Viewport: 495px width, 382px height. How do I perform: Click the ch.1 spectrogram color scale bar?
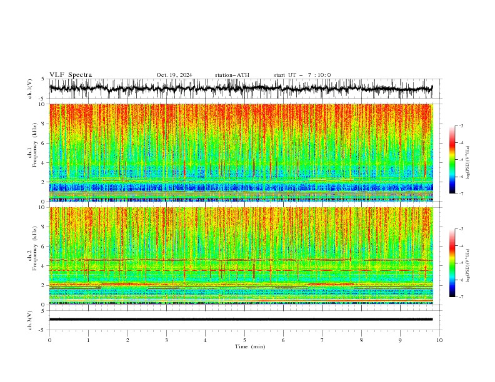pos(452,159)
